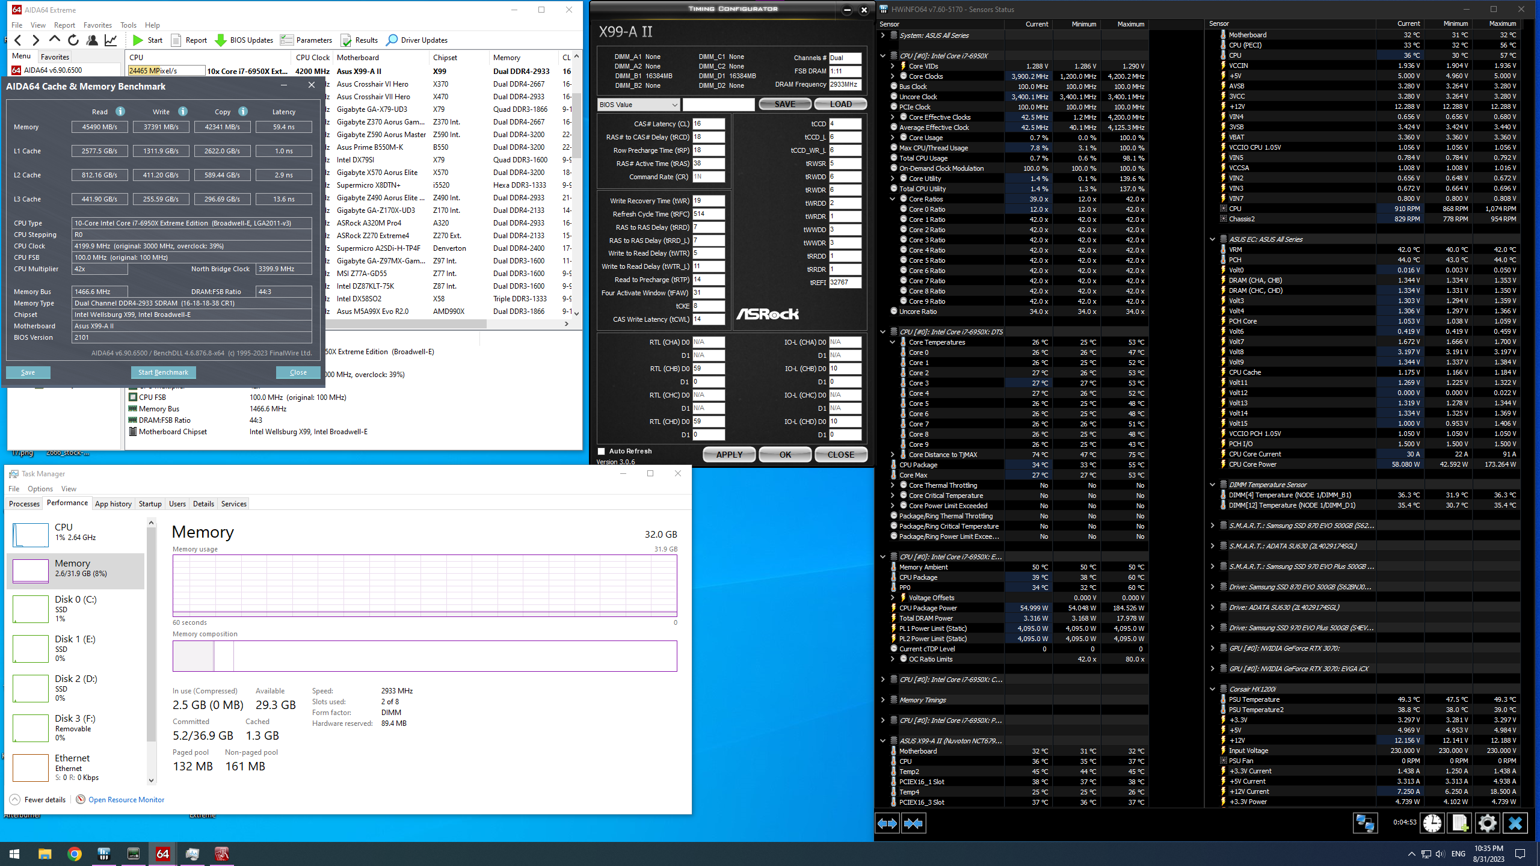Screen dimensions: 1540x866
Task: Expand the Memory Timings sensor group
Action: click(x=882, y=700)
